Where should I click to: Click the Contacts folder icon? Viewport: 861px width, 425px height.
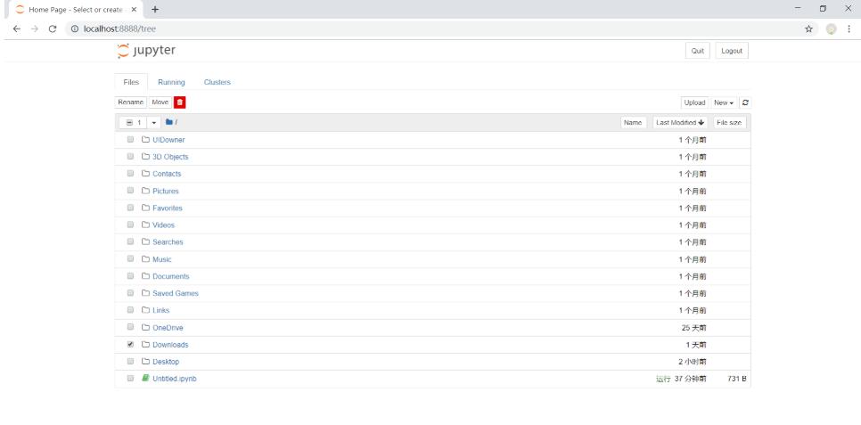(x=145, y=174)
